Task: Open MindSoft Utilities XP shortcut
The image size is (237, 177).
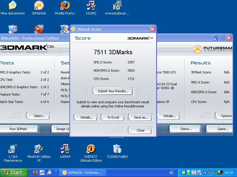Action: click(39, 153)
